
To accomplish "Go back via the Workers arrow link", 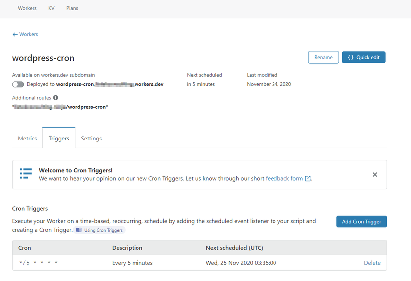I will click(x=25, y=34).
